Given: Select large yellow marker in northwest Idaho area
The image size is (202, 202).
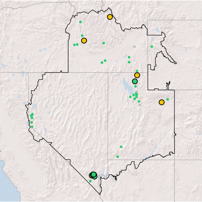Looking at the screenshot, I should tap(84, 40).
